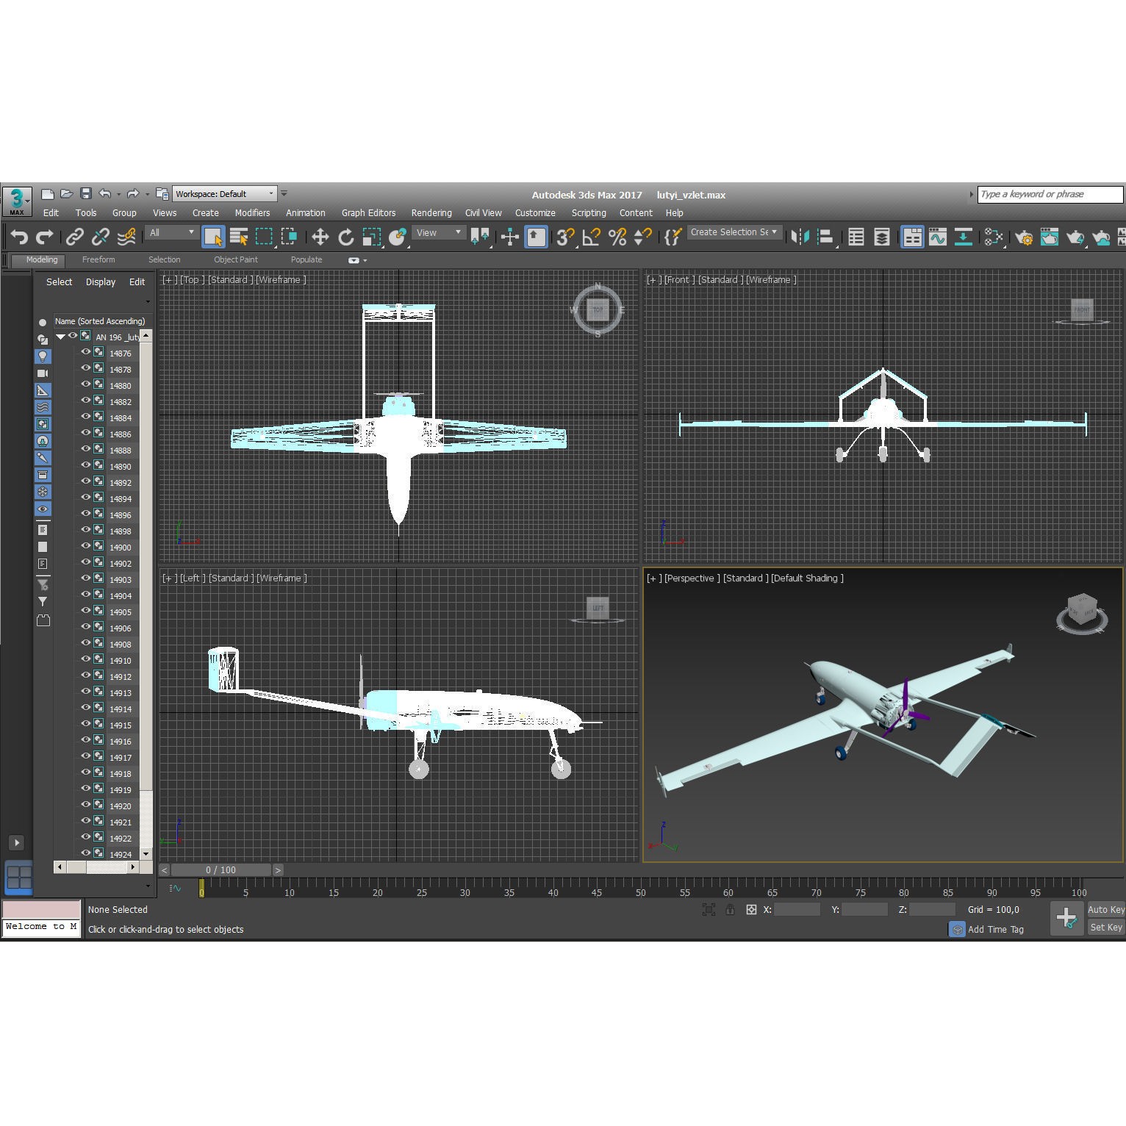
Task: Hide object 14876 via its eye icon
Action: (86, 353)
